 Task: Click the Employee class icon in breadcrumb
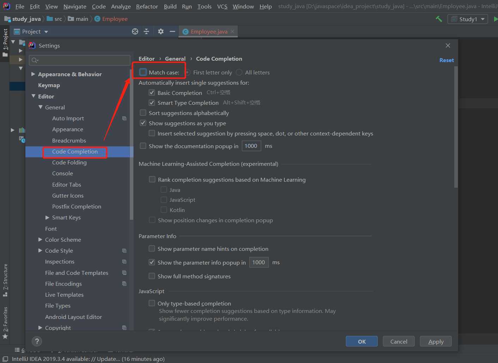[97, 19]
